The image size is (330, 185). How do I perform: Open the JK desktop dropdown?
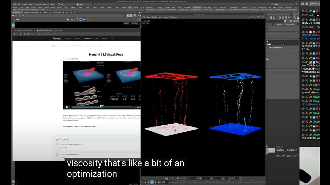(x=67, y=4)
